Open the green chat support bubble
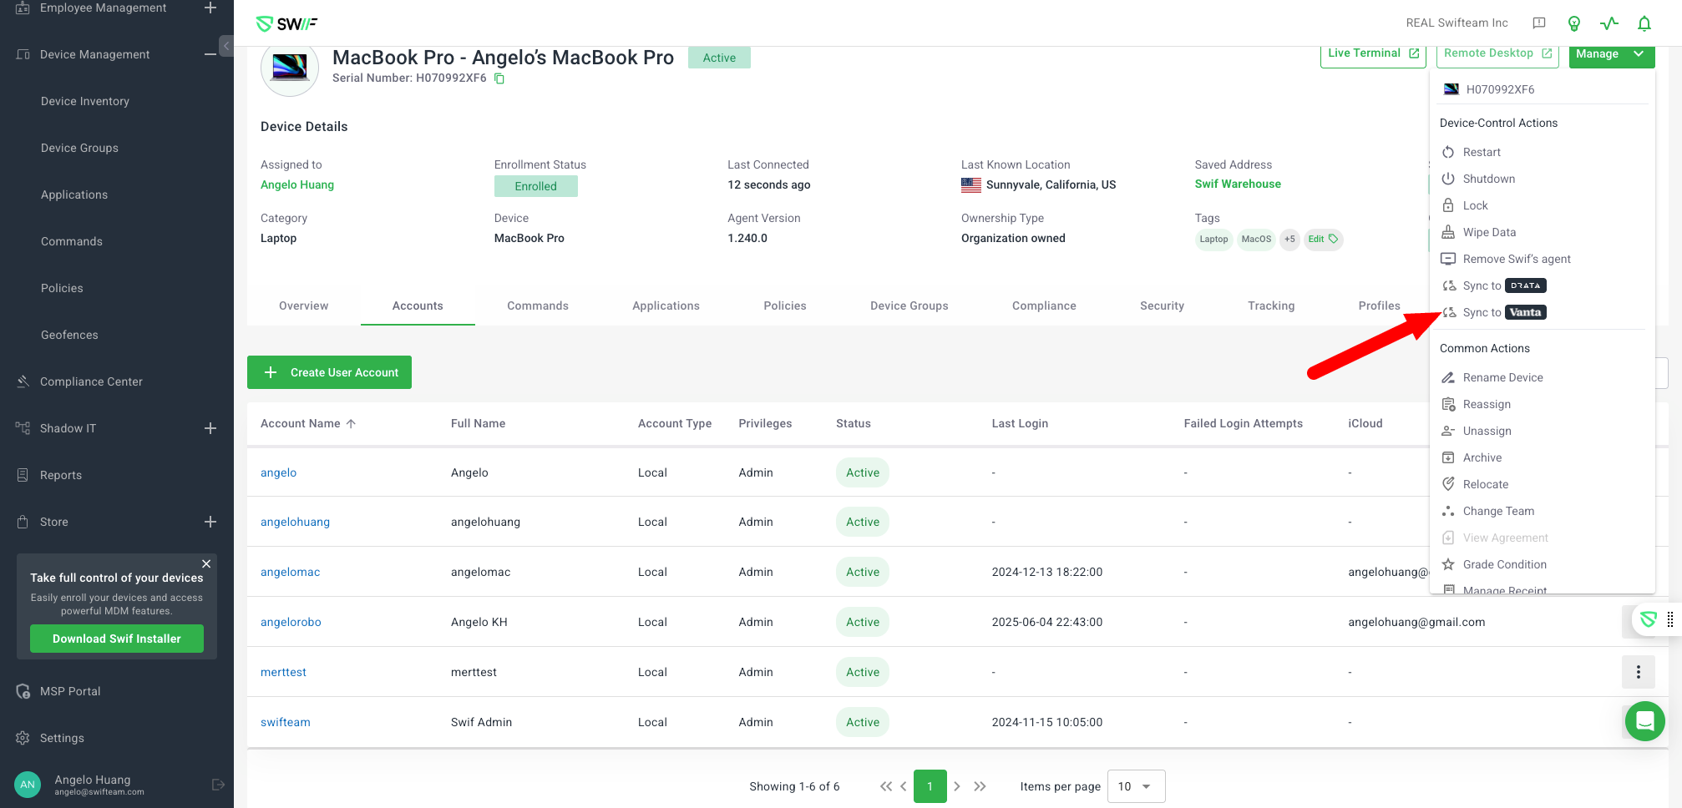 (1644, 721)
